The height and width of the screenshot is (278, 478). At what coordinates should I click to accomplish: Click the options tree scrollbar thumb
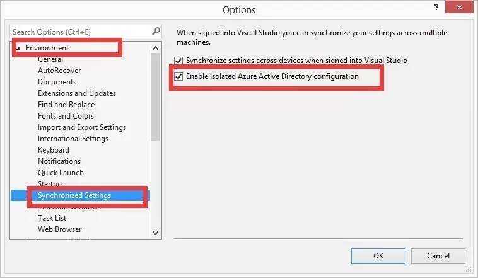click(156, 97)
